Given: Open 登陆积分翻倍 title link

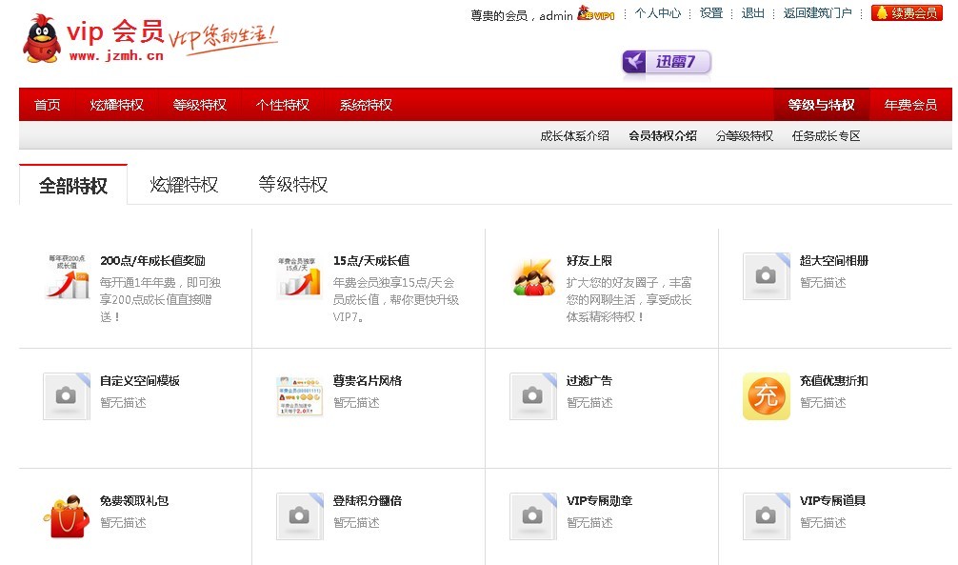Looking at the screenshot, I should (368, 500).
